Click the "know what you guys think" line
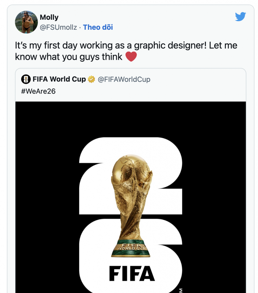The height and width of the screenshot is (293, 258). 69,56
